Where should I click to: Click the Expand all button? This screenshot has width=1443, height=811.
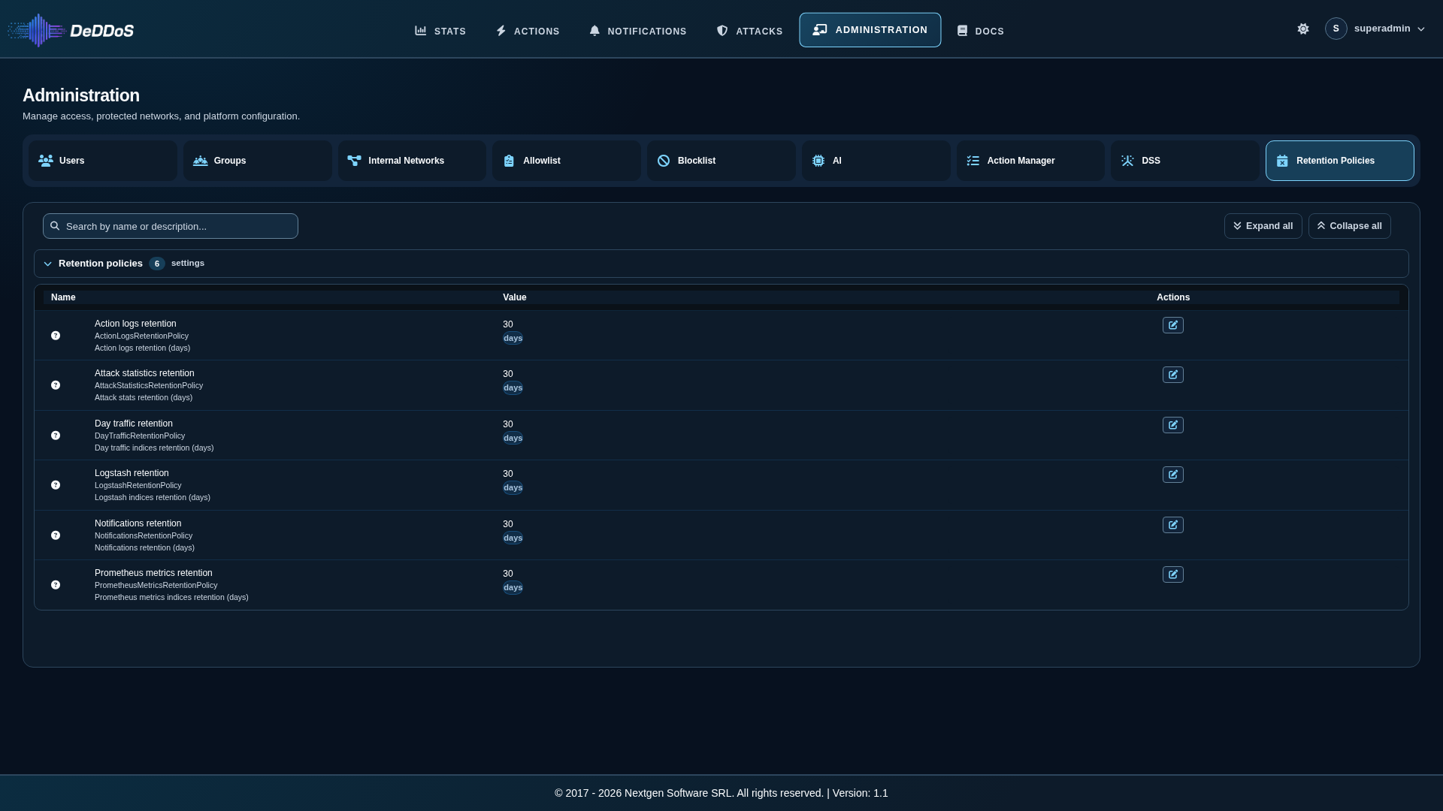pyautogui.click(x=1263, y=226)
